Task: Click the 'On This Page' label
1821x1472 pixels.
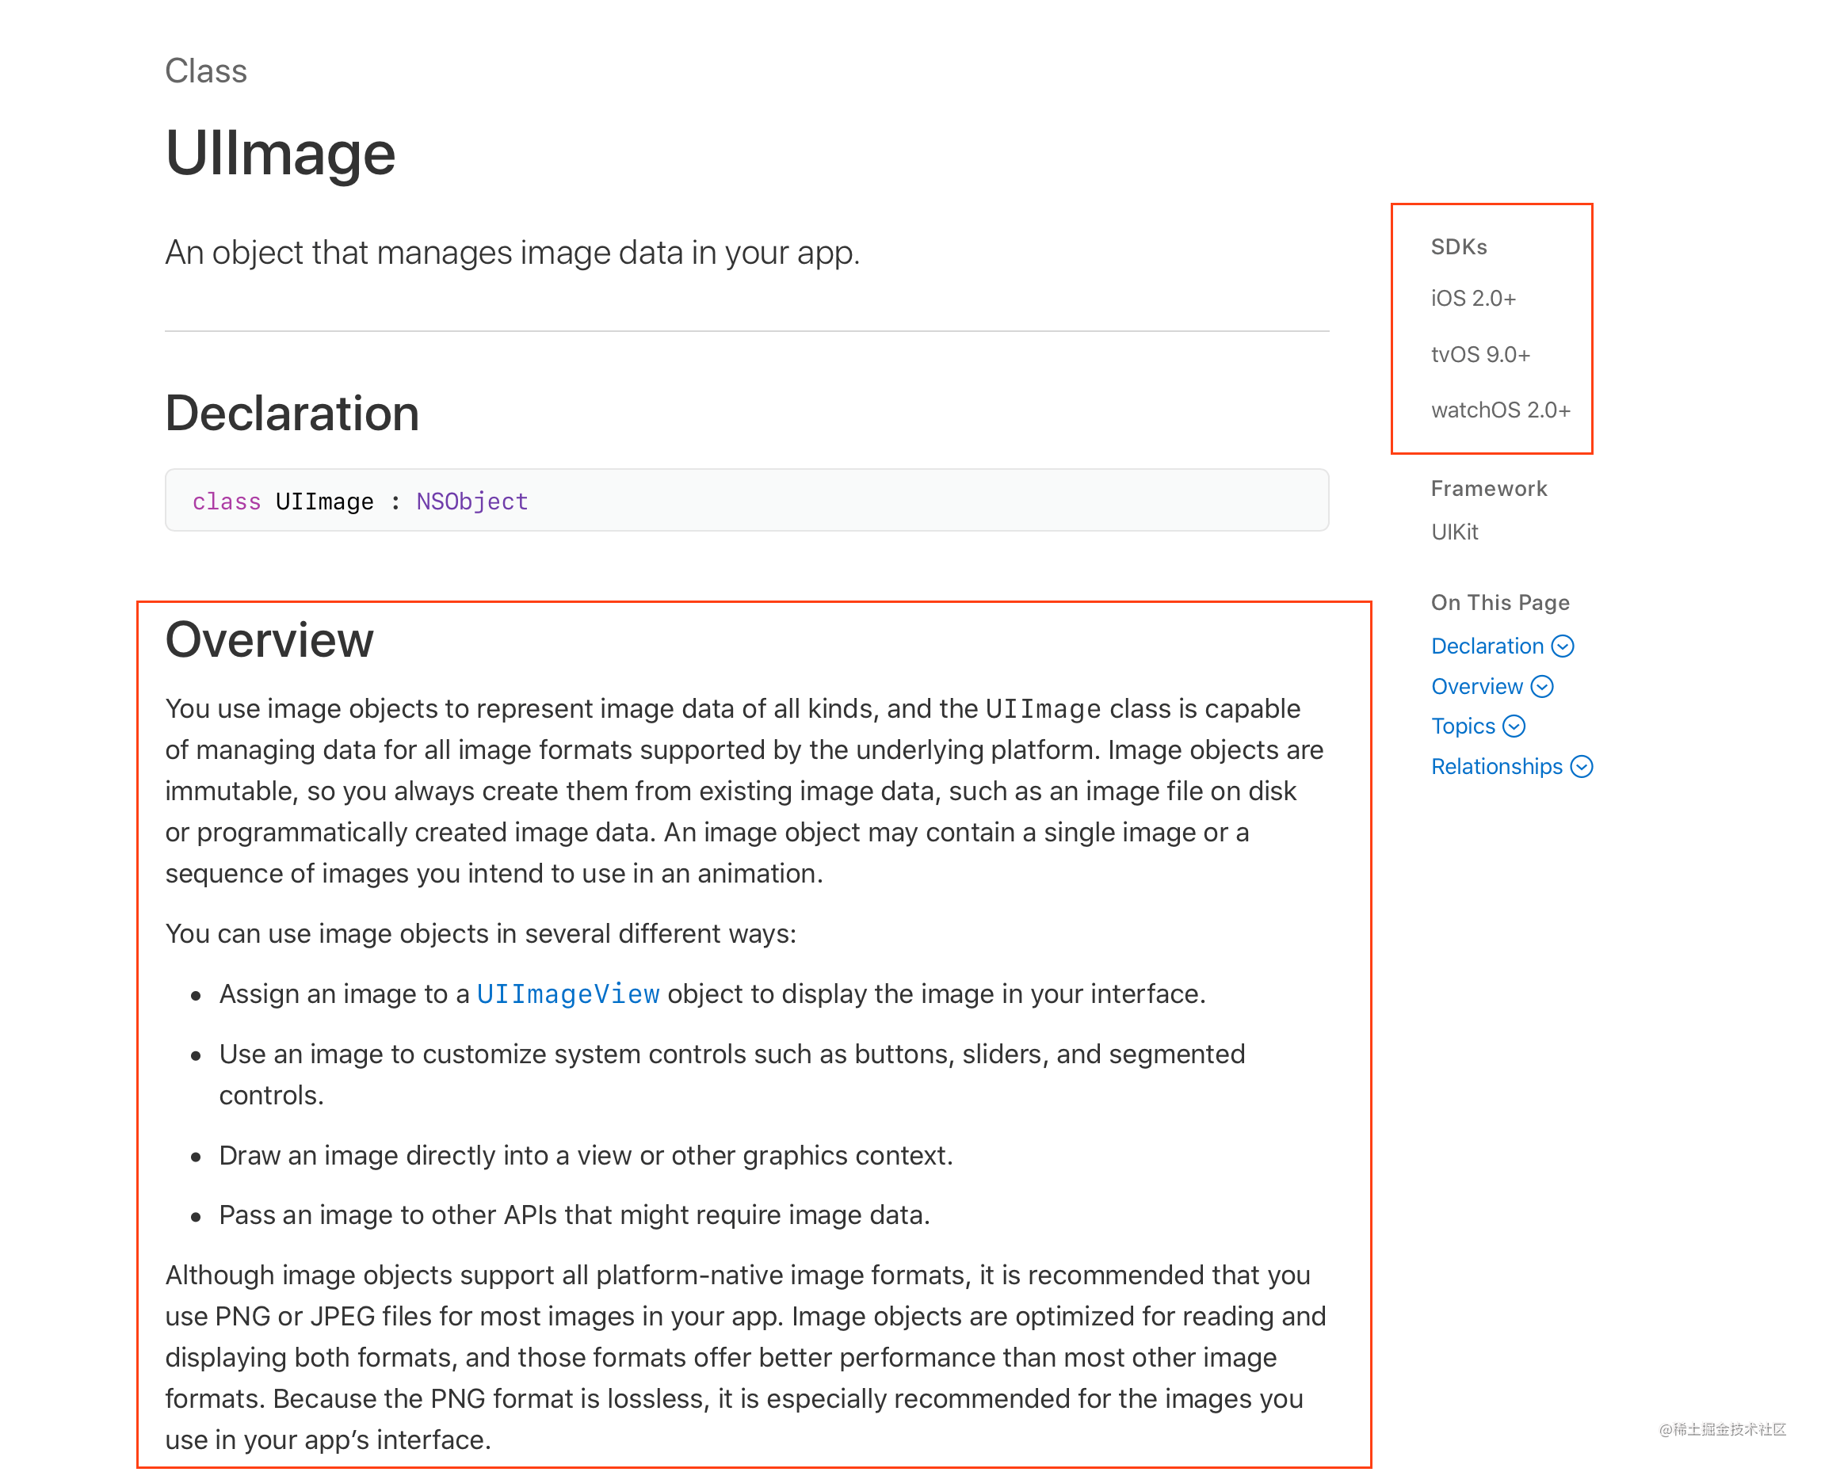Action: click(1499, 602)
